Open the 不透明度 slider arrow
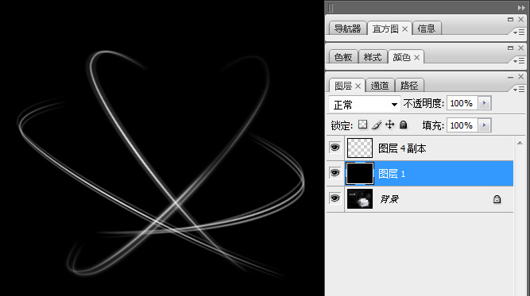The height and width of the screenshot is (296, 530). tap(485, 103)
